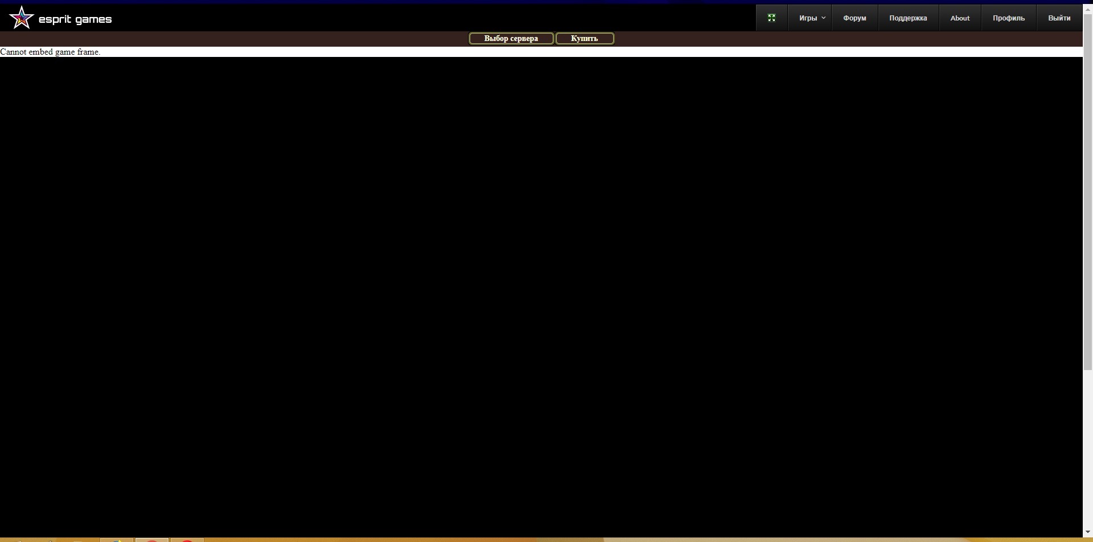
Task: Open the Профиль page
Action: [x=1008, y=18]
